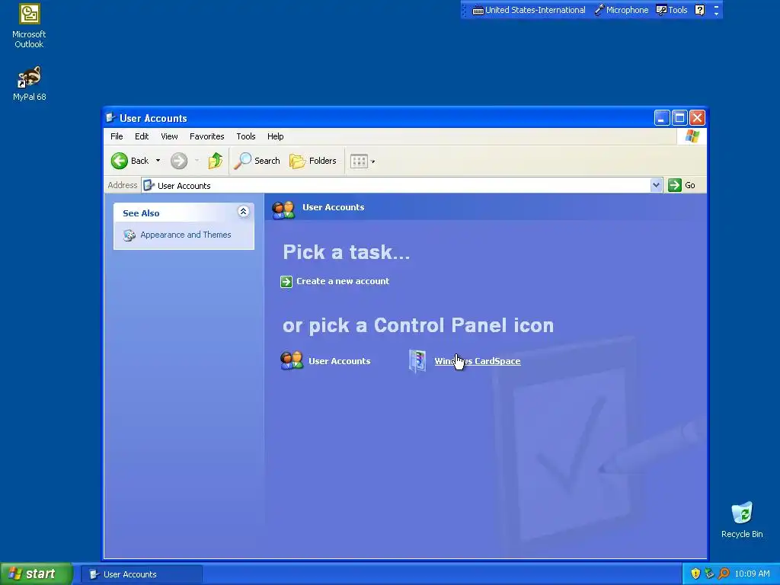
Task: Choose Create a new account task
Action: (x=343, y=281)
